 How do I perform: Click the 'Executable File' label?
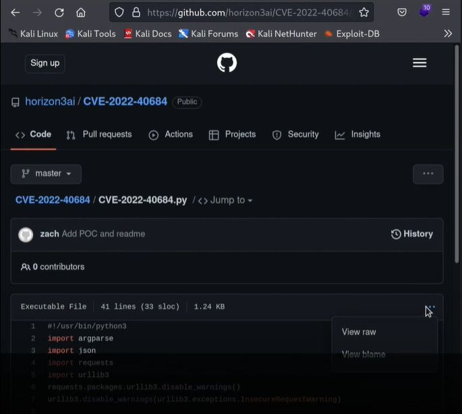click(x=54, y=307)
